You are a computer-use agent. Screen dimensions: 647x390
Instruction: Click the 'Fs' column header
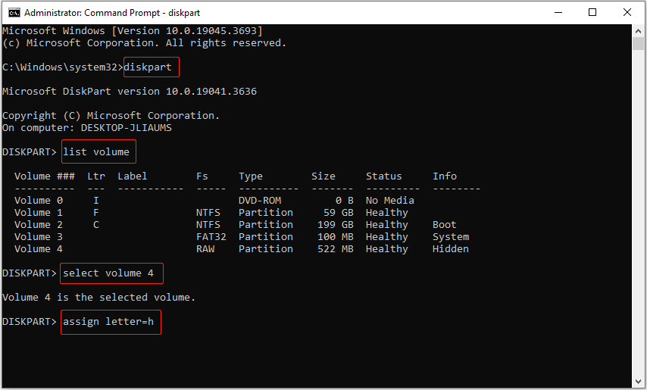click(x=202, y=176)
